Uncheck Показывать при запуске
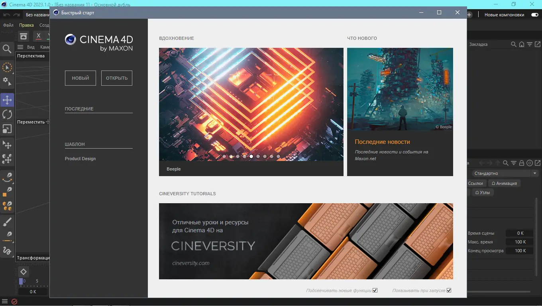The image size is (542, 306). tap(449, 290)
